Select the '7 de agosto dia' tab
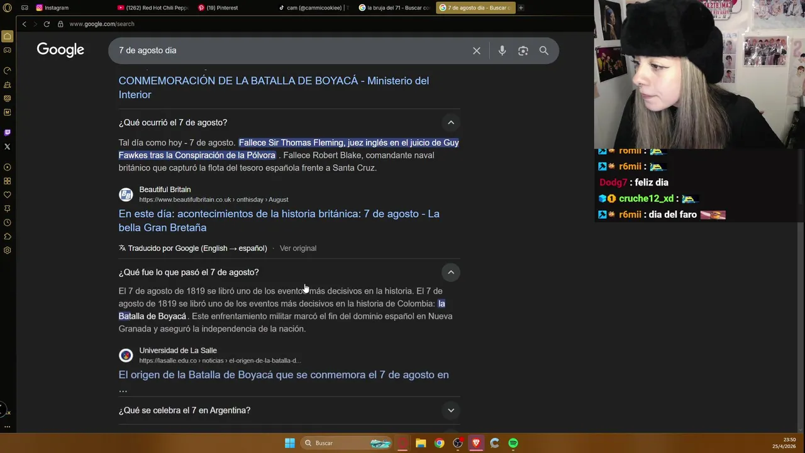Viewport: 805px width, 453px height. (x=476, y=8)
